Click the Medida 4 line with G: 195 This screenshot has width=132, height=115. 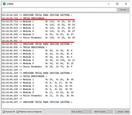[x=38, y=60]
